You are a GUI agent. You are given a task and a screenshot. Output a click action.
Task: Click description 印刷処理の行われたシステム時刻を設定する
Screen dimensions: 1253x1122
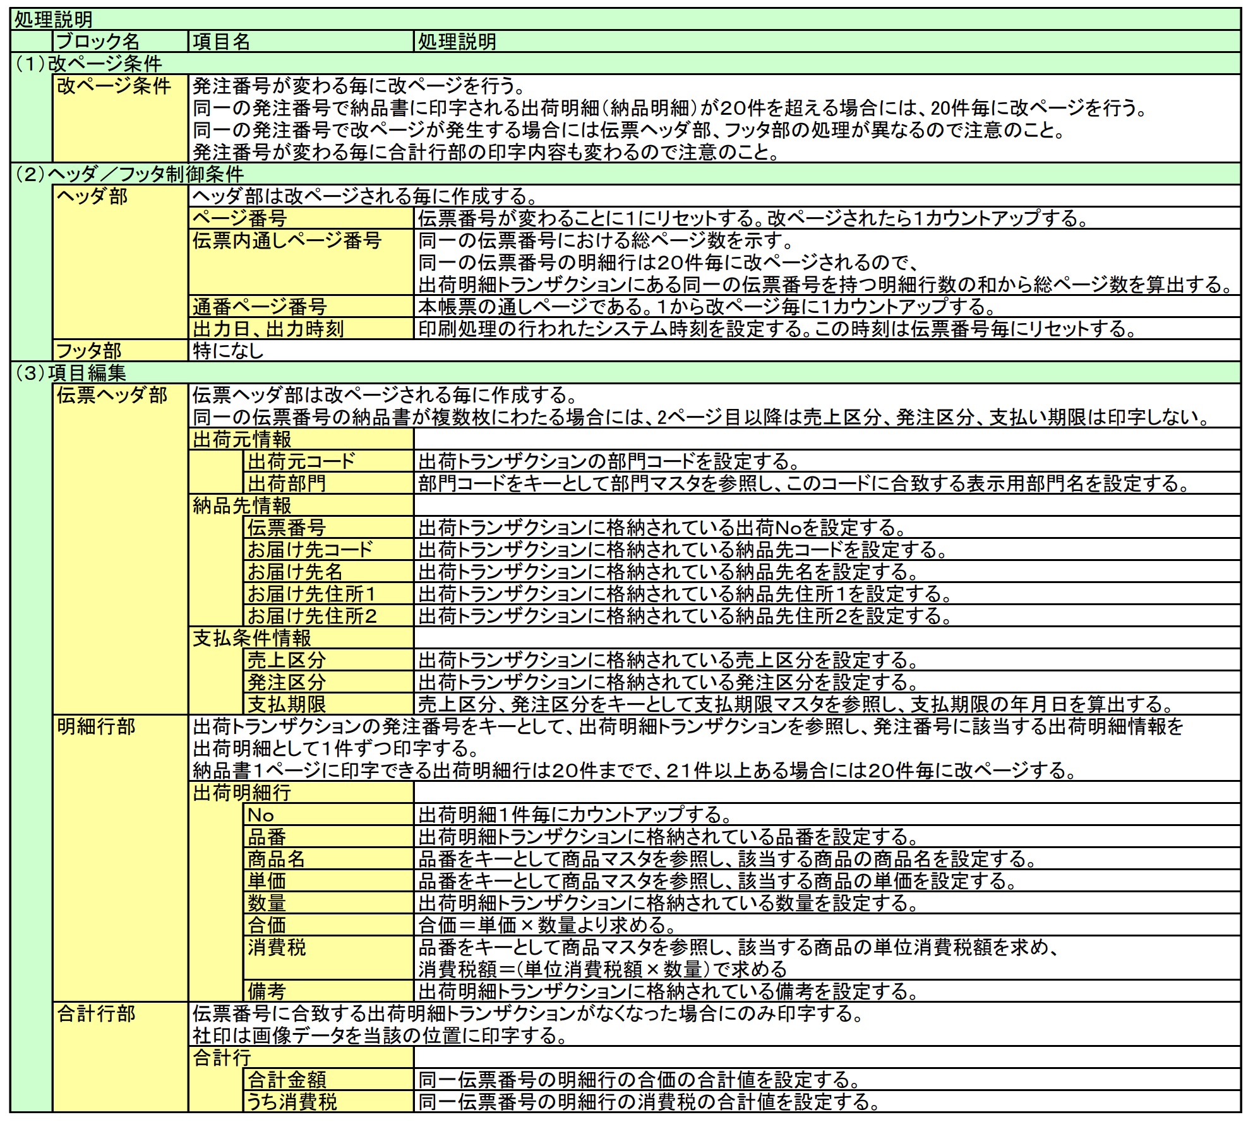(827, 329)
